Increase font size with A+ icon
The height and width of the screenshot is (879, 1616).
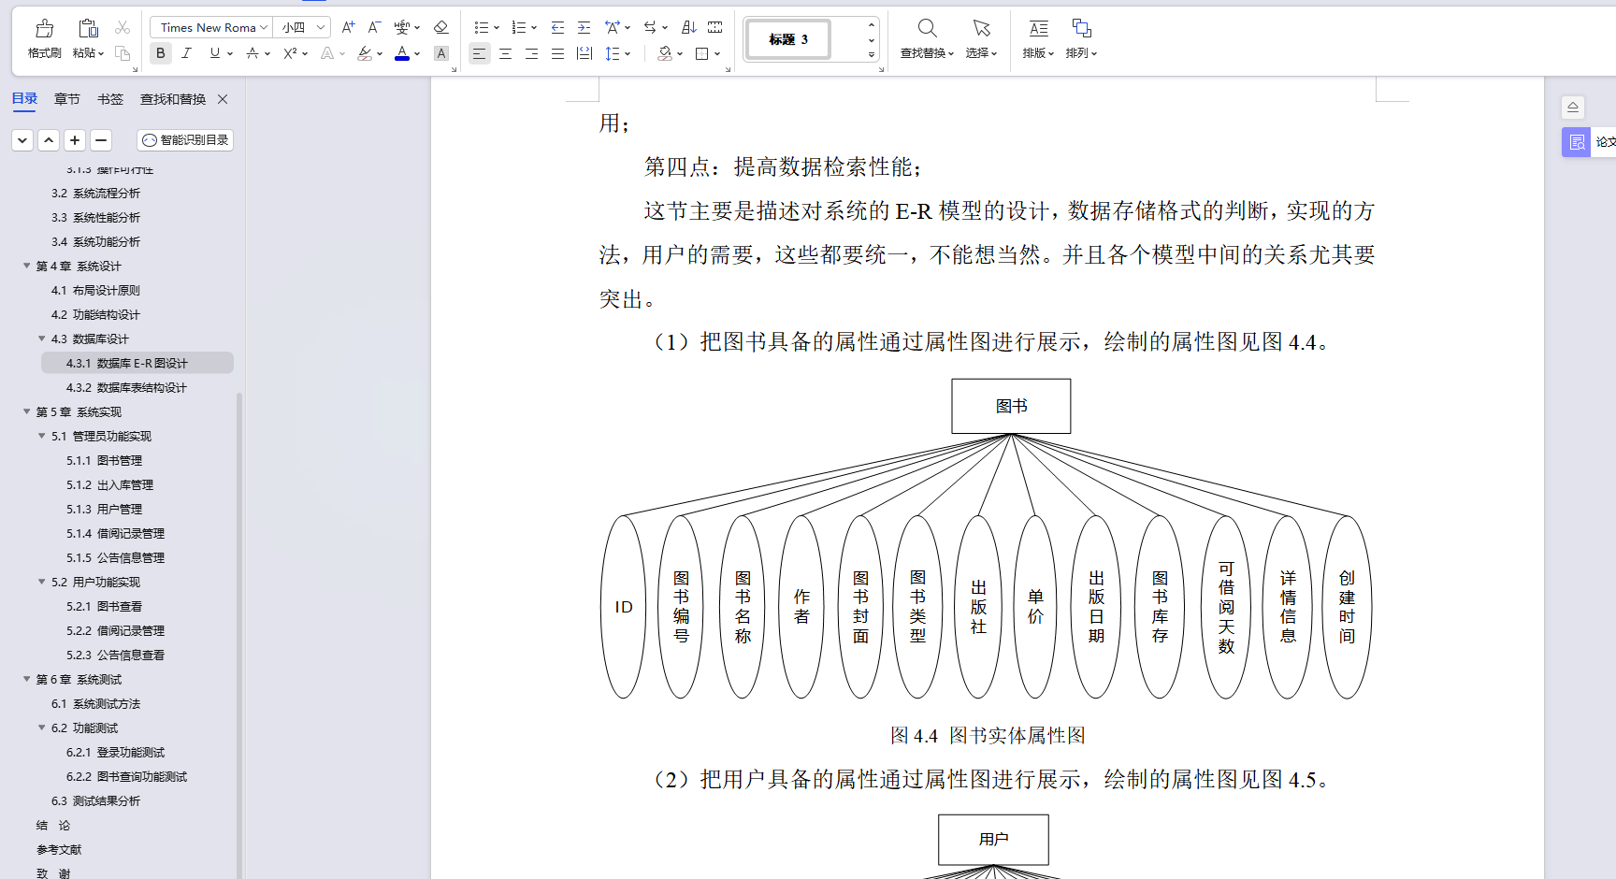(x=348, y=27)
